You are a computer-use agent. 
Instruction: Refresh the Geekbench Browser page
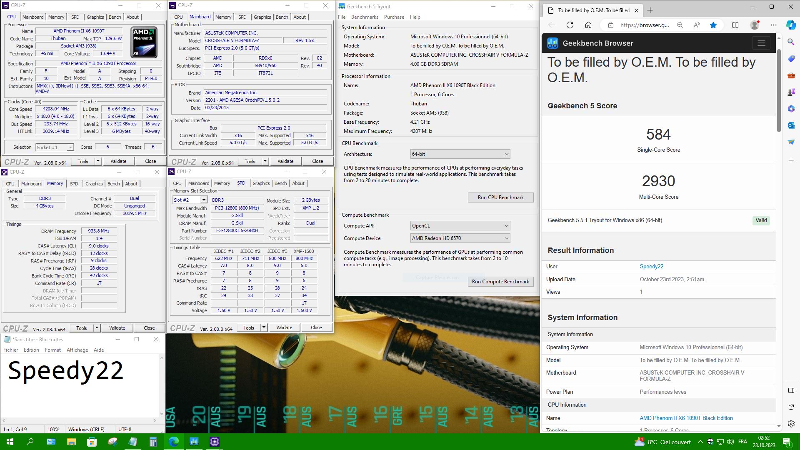(x=570, y=25)
